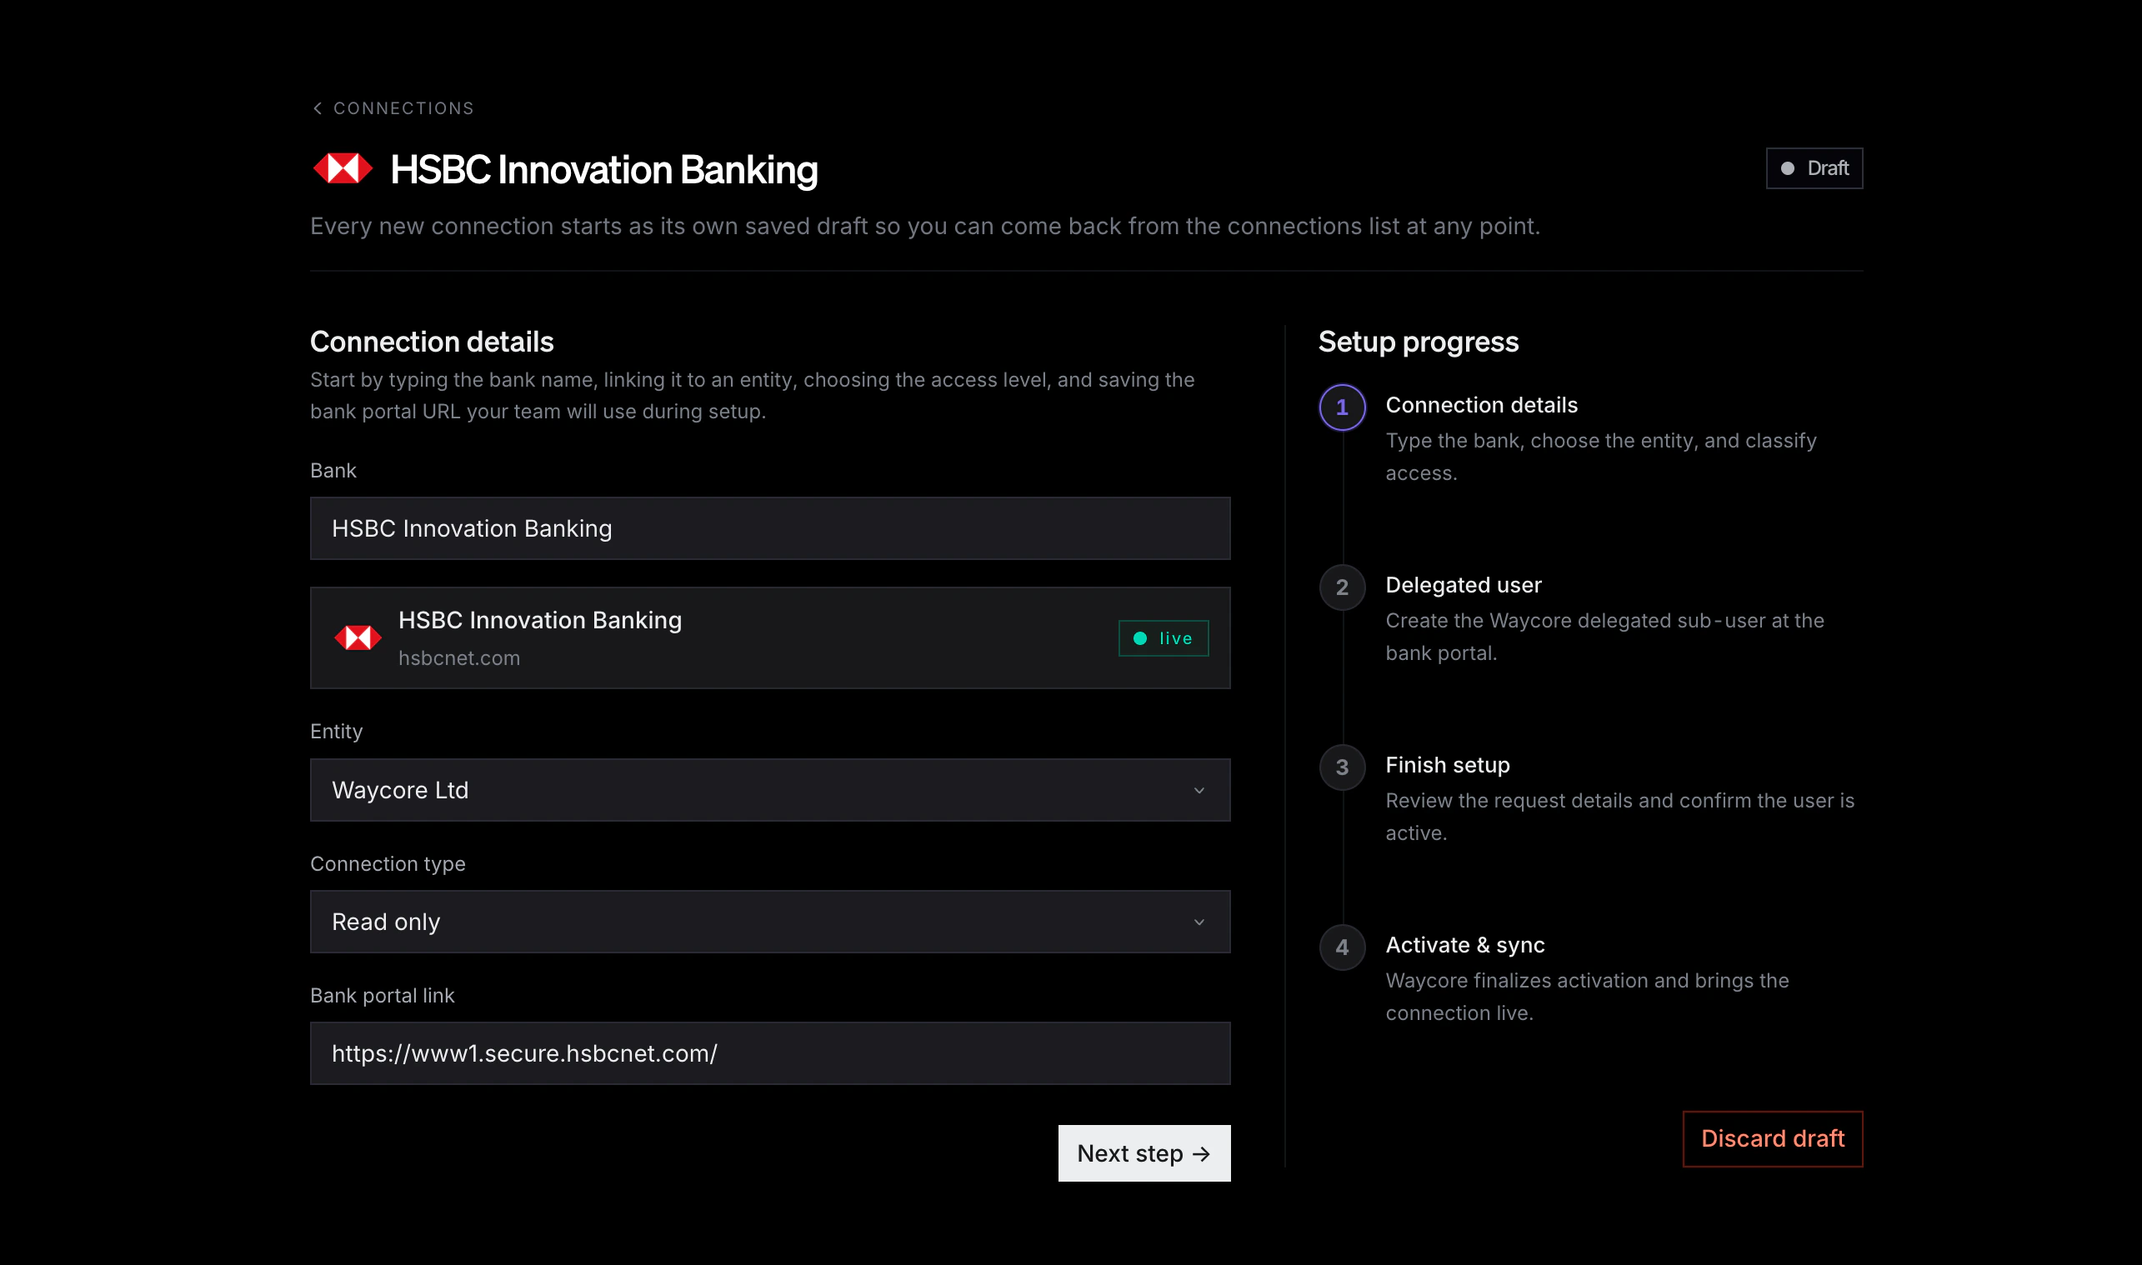The height and width of the screenshot is (1265, 2142).
Task: Click the Activate & sync step title
Action: pos(1464,944)
